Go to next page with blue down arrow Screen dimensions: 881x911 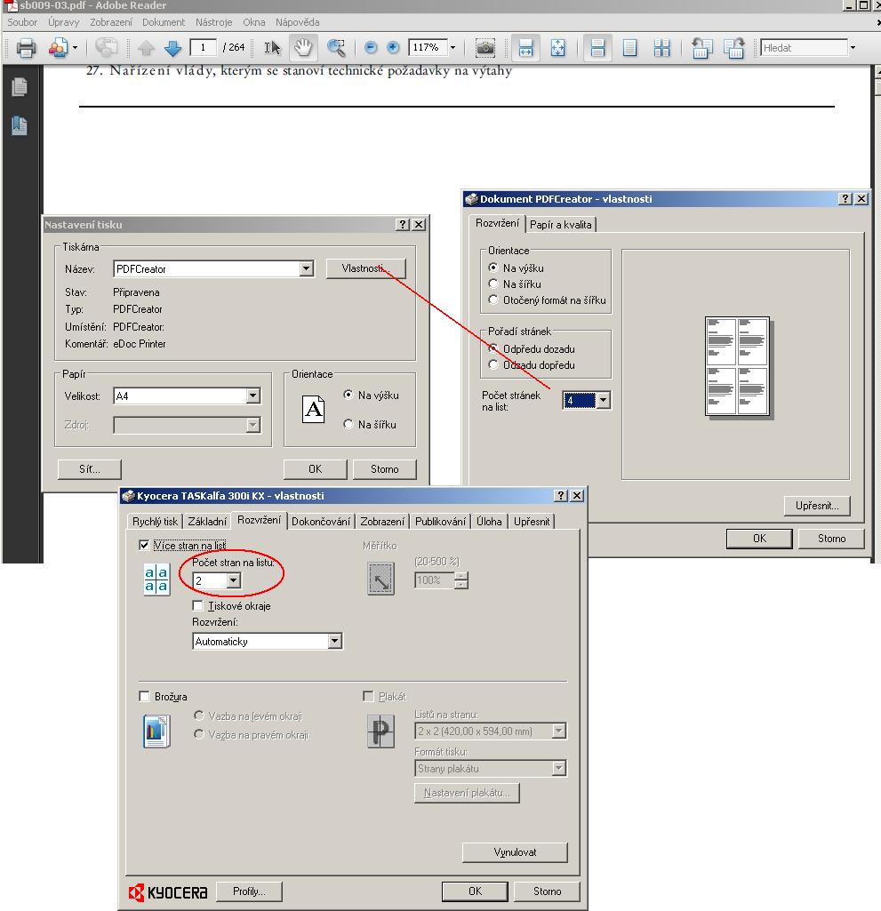coord(172,48)
